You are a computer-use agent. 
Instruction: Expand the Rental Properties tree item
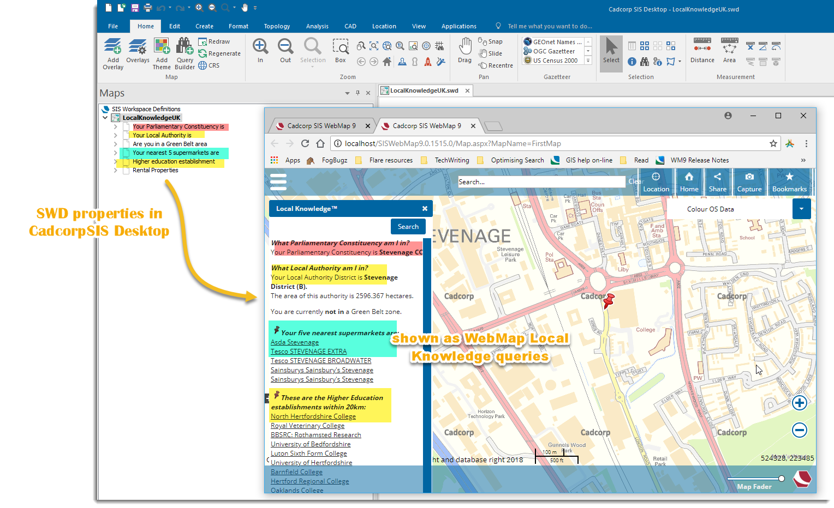[x=116, y=171]
